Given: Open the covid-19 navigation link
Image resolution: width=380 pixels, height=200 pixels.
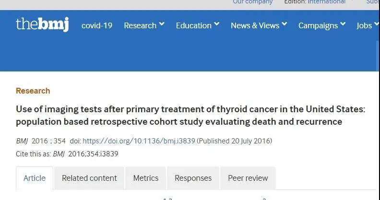Looking at the screenshot, I should point(97,25).
